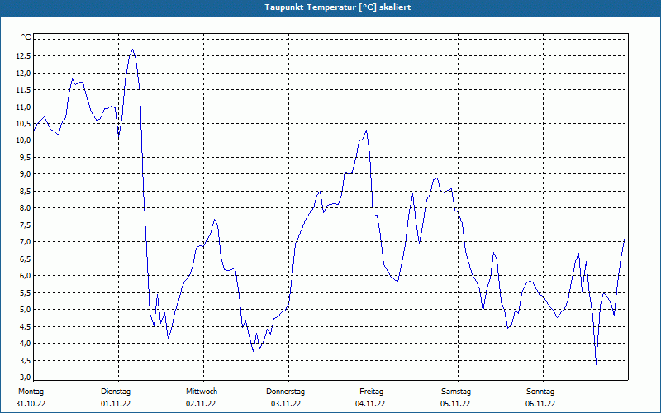The image size is (661, 413).
Task: Click y-axis value '5,5'
Action: [x=25, y=292]
